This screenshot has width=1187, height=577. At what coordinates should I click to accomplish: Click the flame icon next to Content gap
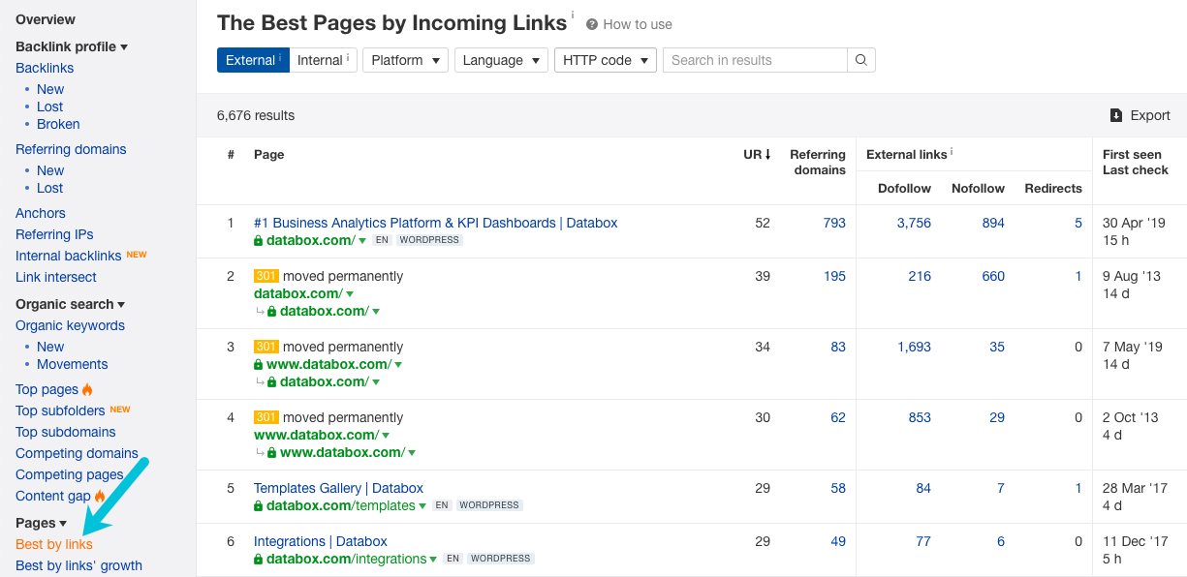(100, 496)
